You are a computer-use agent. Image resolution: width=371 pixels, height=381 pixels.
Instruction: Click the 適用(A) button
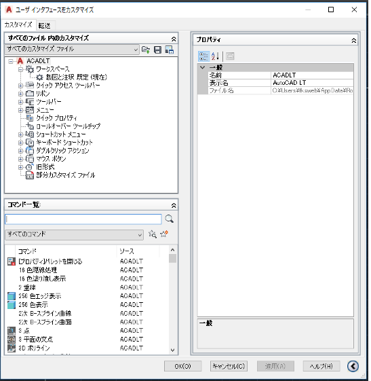[275, 366]
